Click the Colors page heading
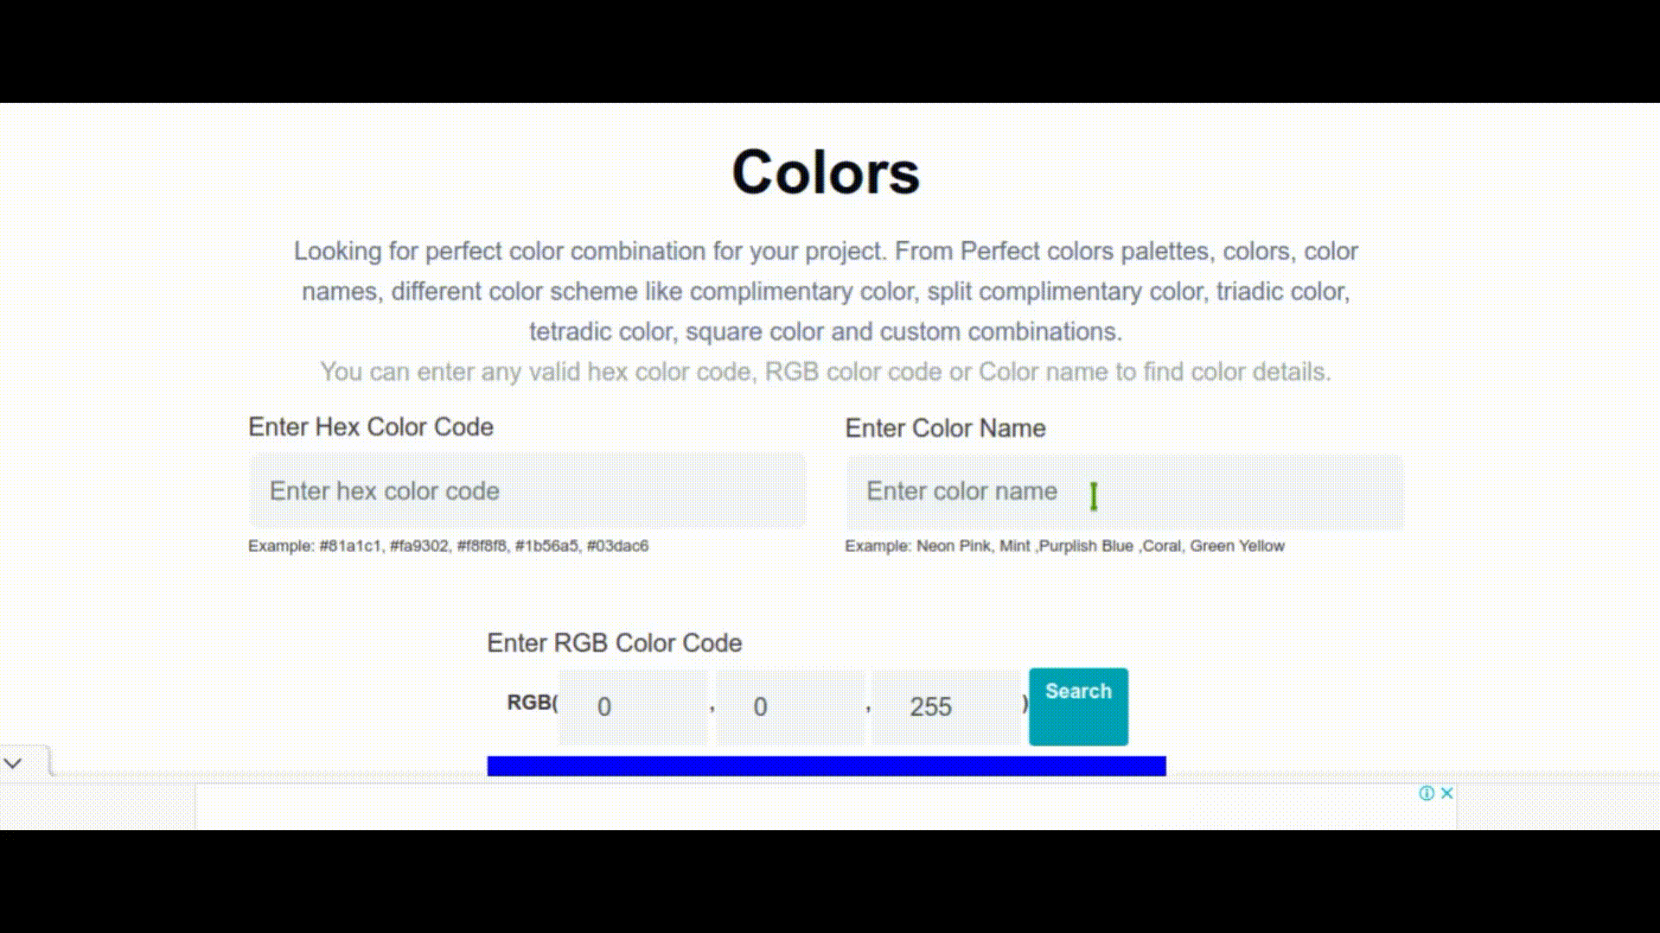Image resolution: width=1660 pixels, height=933 pixels. click(826, 172)
